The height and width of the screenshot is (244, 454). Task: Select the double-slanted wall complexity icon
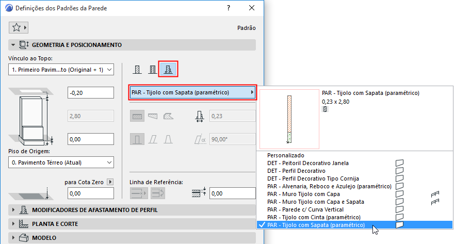point(168,139)
